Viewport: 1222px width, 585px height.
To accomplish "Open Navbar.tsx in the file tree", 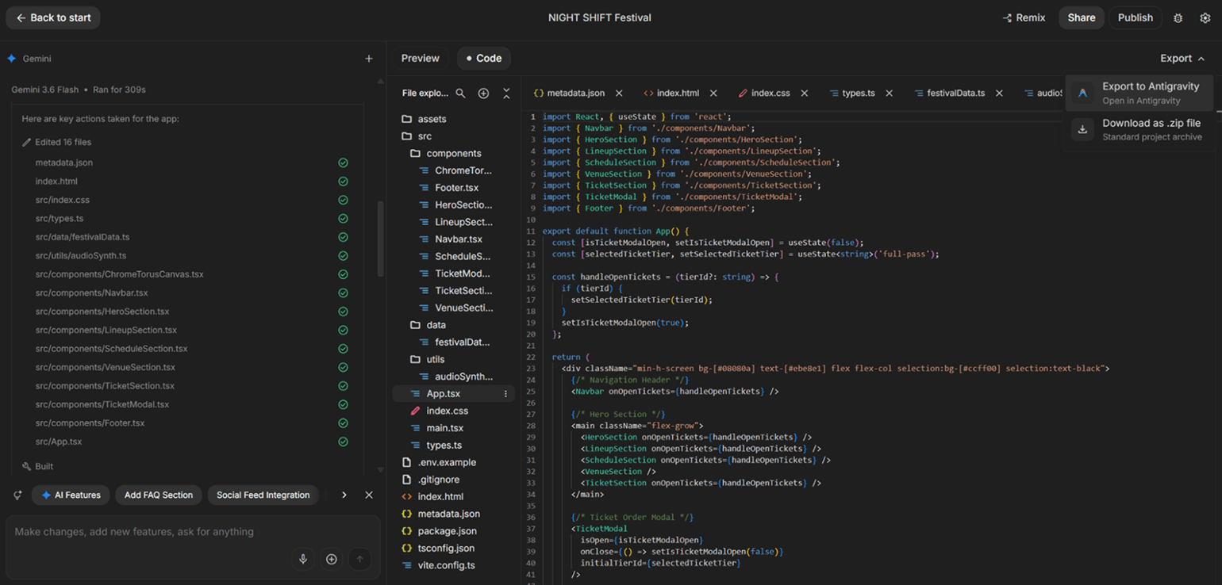I will (454, 239).
